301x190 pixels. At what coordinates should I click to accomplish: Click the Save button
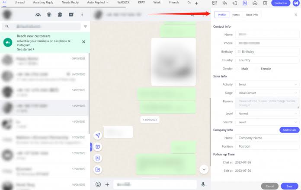coord(289,186)
